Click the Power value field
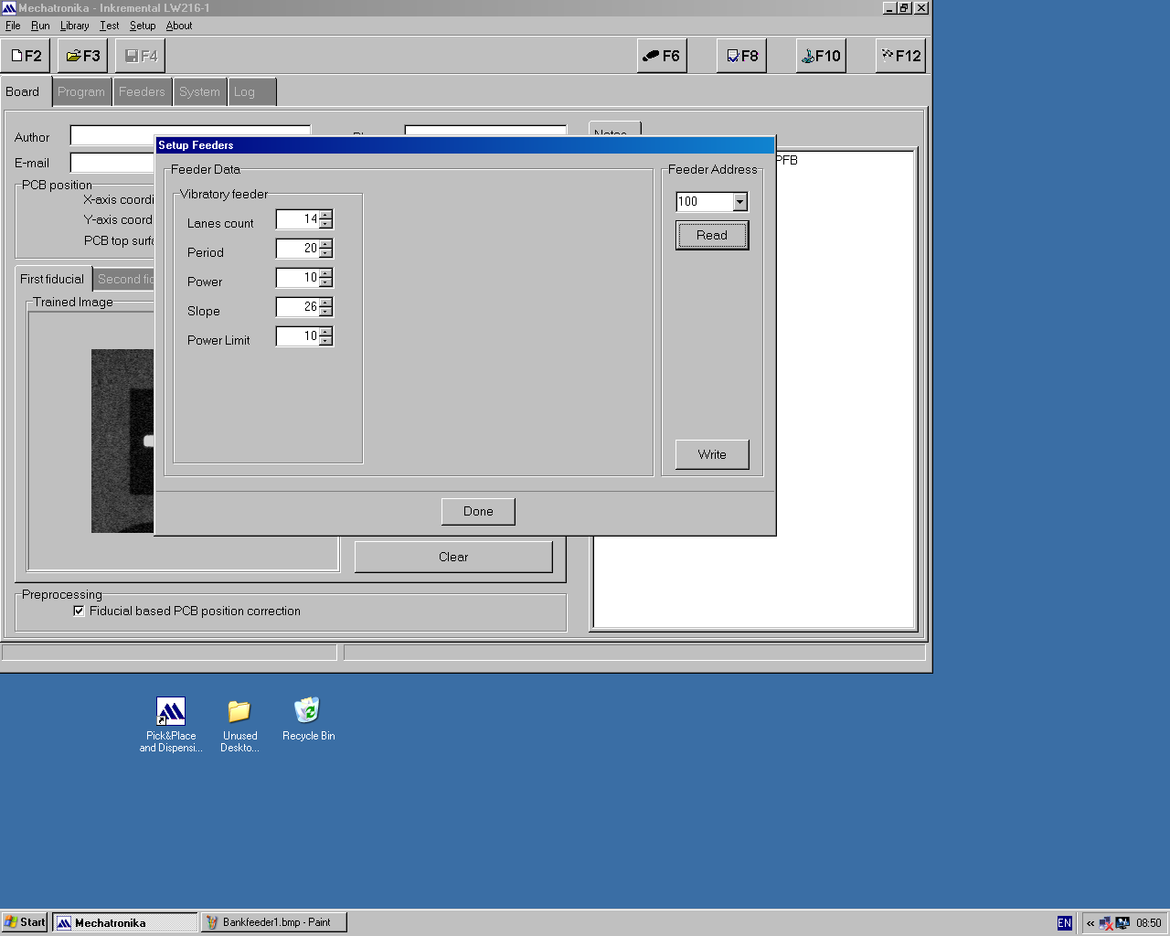Viewport: 1170px width, 936px height. click(x=298, y=278)
